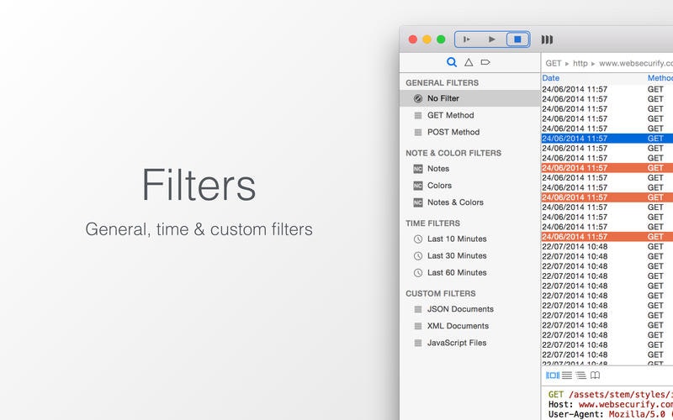Minimize the window with yellow button
Viewport: 673px width, 420px height.
coord(427,39)
